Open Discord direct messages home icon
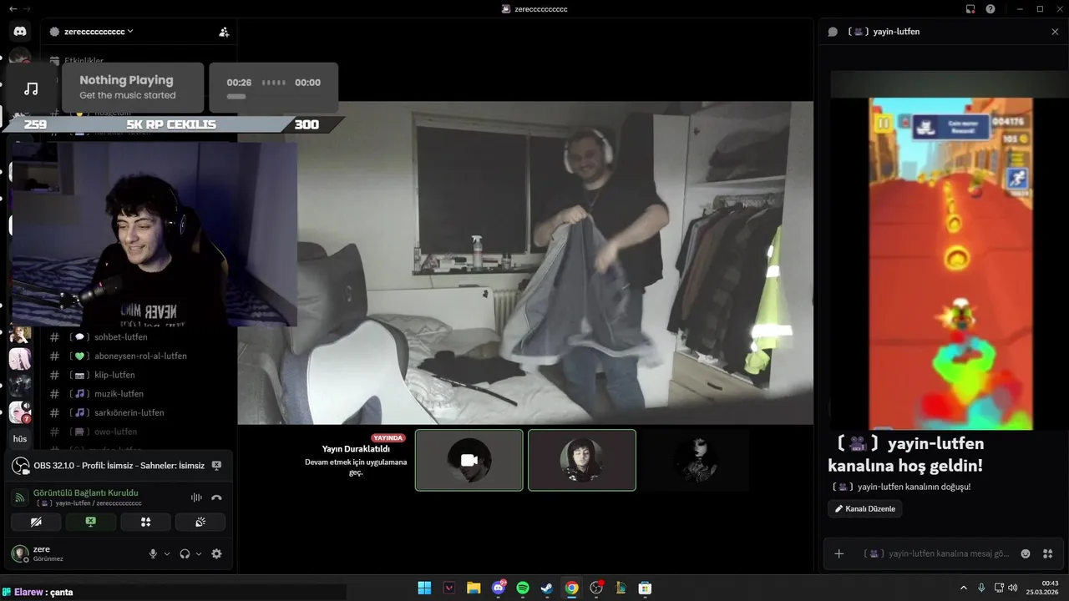 point(20,32)
